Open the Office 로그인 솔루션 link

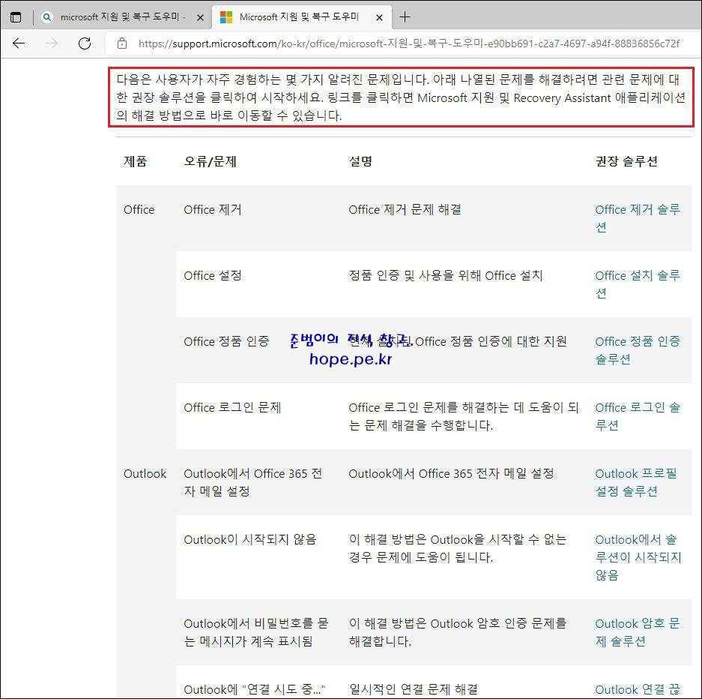[x=638, y=415]
